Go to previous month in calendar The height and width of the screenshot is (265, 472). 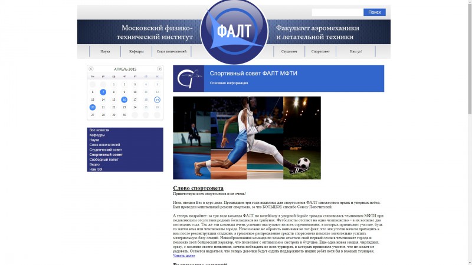coord(91,69)
